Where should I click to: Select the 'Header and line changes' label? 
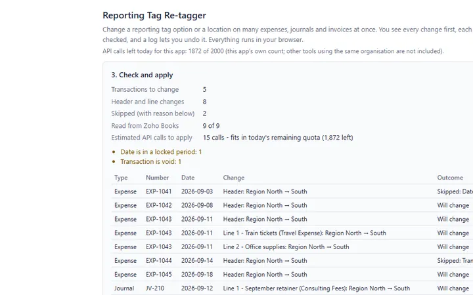[148, 102]
